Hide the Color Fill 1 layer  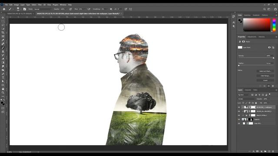click(x=239, y=123)
